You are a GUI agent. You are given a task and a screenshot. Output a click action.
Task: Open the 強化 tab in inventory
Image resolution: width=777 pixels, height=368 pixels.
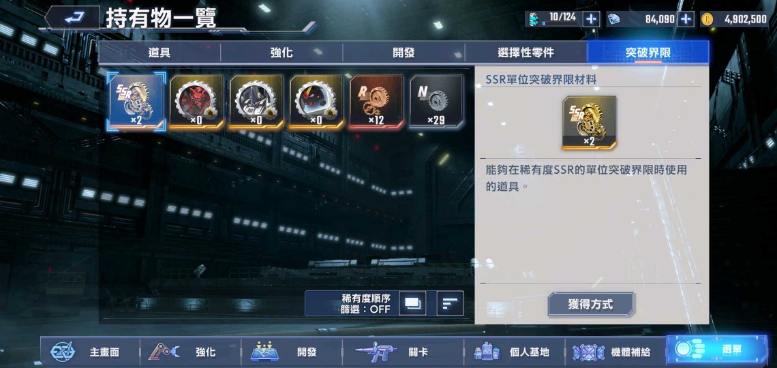click(x=281, y=52)
